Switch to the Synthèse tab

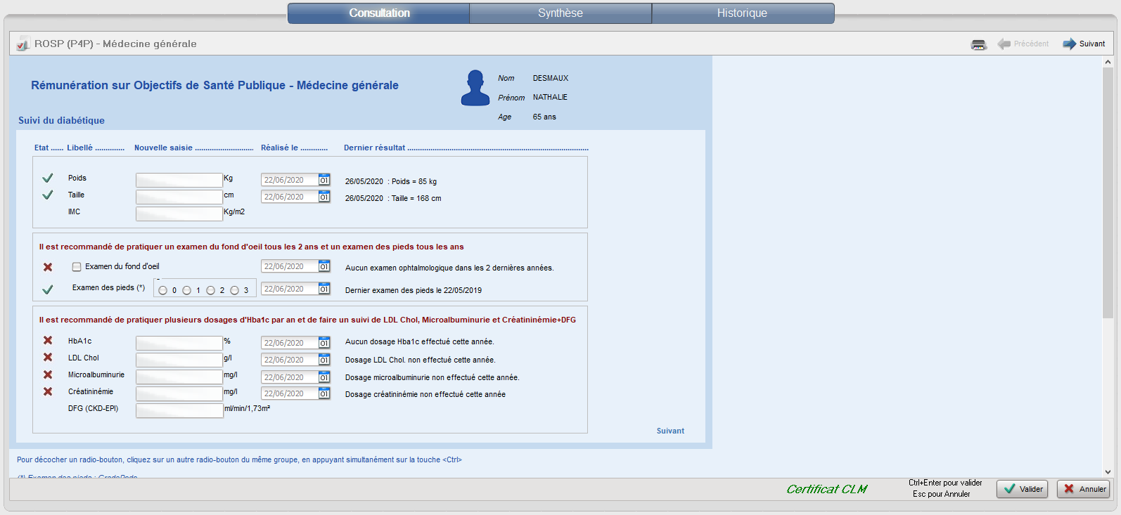point(560,13)
